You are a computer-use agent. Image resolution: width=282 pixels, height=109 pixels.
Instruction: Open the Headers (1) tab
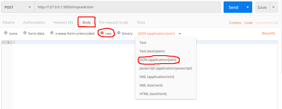coord(63,22)
